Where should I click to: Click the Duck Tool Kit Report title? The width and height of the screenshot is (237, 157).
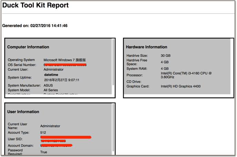pyautogui.click(x=36, y=6)
